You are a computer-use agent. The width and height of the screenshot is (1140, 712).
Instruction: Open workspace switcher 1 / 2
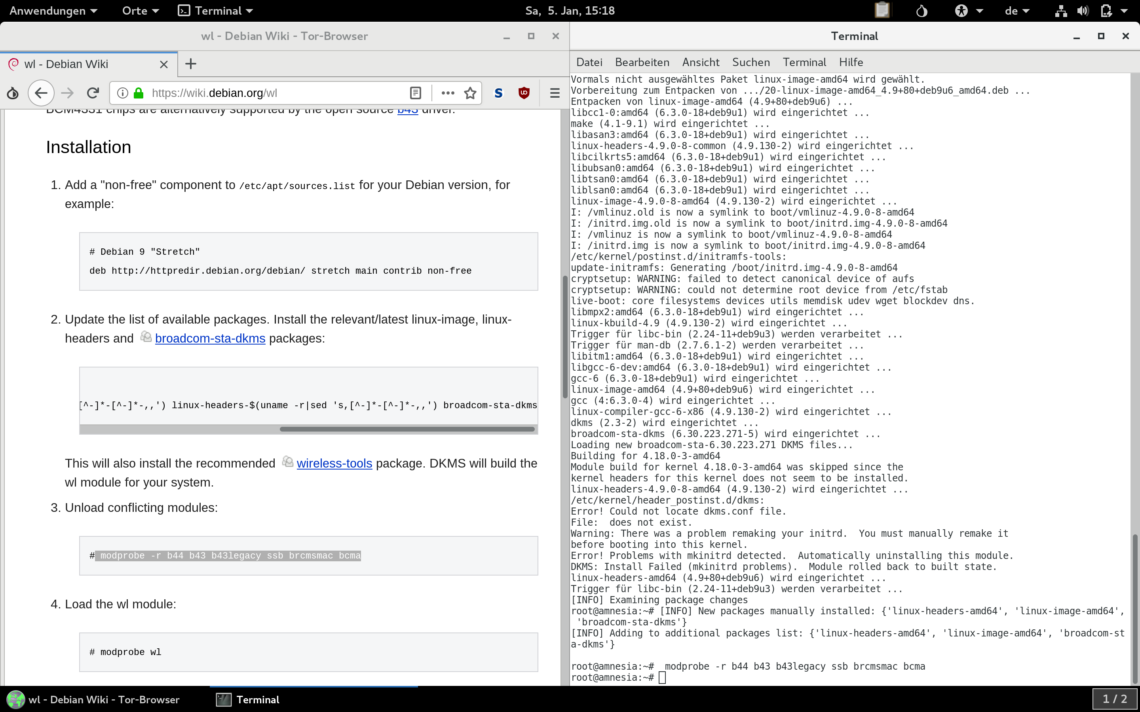point(1115,699)
